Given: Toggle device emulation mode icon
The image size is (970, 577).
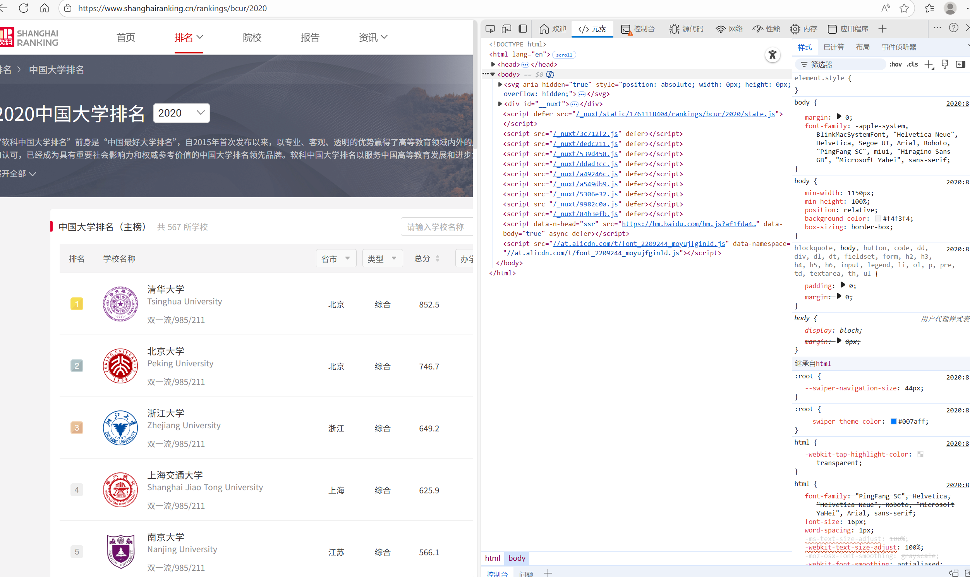Looking at the screenshot, I should pyautogui.click(x=506, y=29).
